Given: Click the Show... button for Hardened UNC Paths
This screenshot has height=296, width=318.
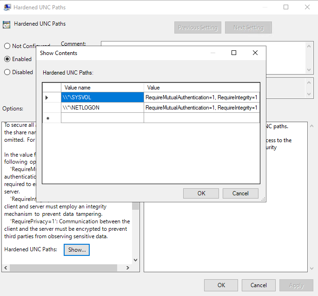Looking at the screenshot, I should (77, 250).
